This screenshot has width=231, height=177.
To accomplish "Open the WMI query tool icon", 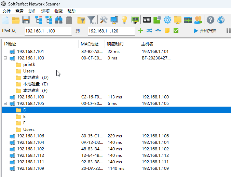I will (x=147, y=20).
